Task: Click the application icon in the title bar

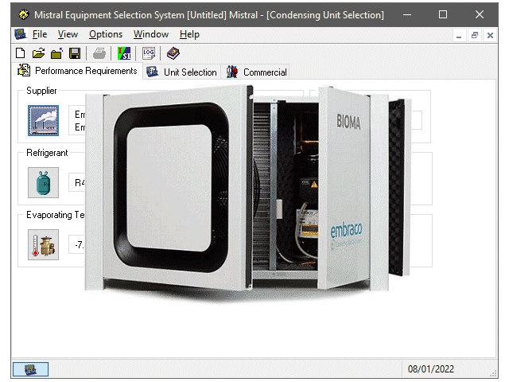Action: pyautogui.click(x=23, y=14)
